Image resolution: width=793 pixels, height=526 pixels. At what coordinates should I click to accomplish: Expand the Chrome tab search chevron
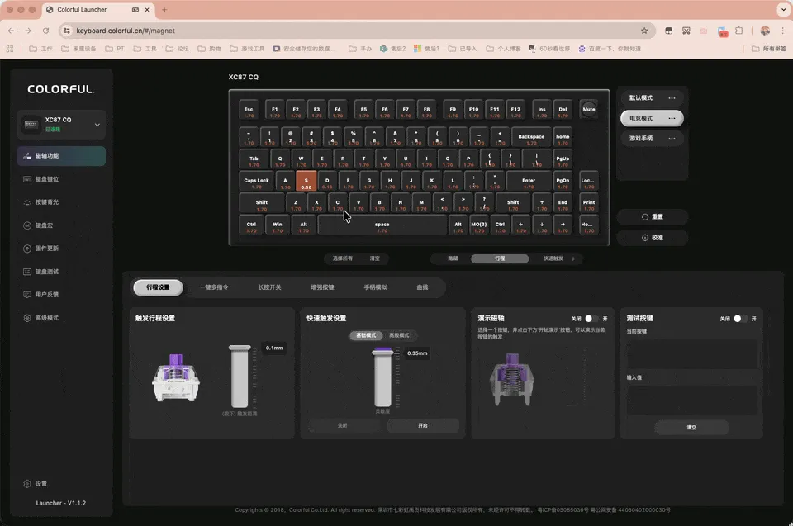(783, 10)
